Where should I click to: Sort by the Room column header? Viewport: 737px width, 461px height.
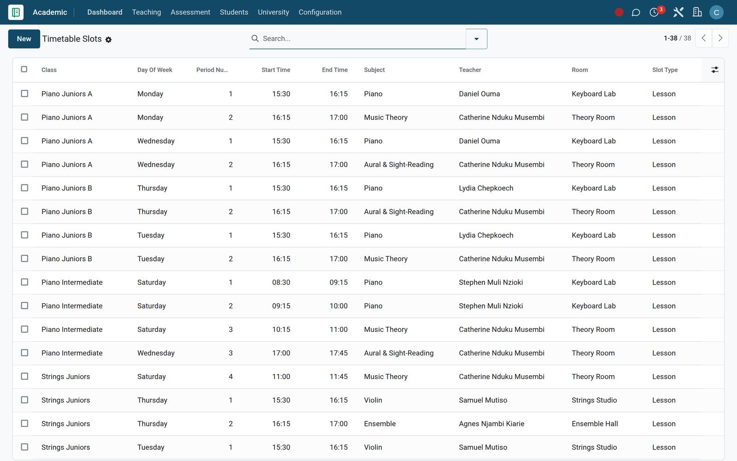pyautogui.click(x=579, y=70)
